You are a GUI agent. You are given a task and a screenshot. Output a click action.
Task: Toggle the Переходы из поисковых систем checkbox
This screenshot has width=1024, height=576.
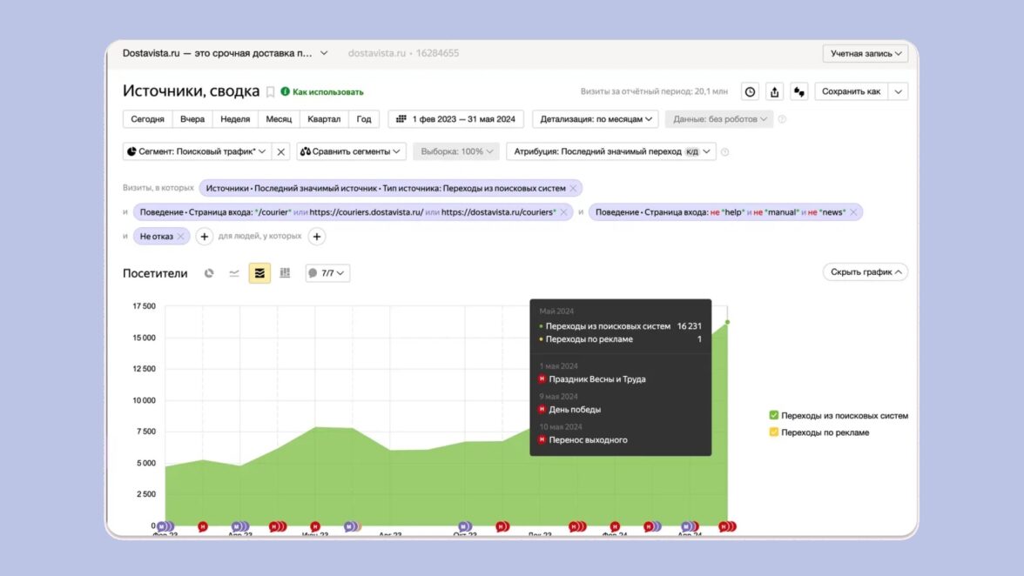pos(773,416)
